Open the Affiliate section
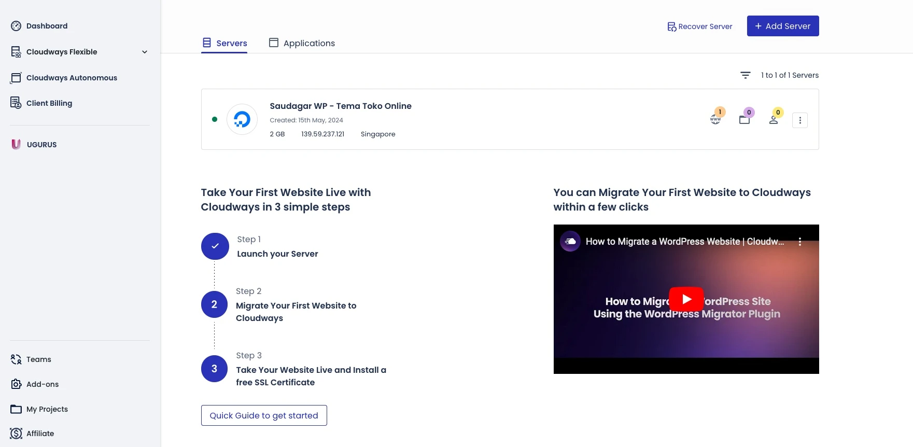The image size is (913, 447). click(x=32, y=434)
